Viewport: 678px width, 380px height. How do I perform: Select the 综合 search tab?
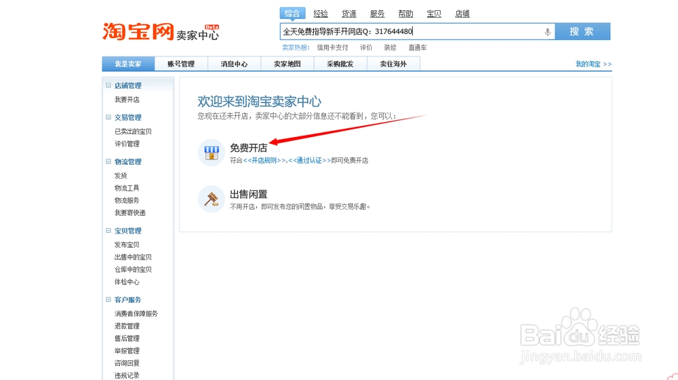(292, 14)
